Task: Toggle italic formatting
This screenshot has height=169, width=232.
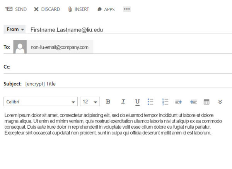Action: coord(123,102)
